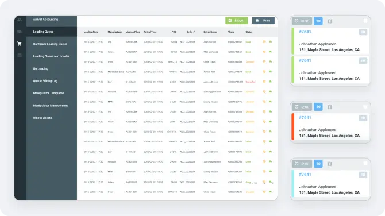Click the orange clock icon in the Cancelled row
Image resolution: width=385 pixels, height=216 pixels.
[264, 82]
